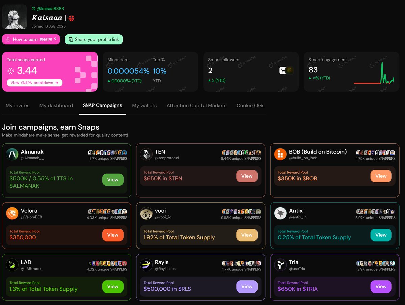Click the TEN snappers avatar row
The image size is (405, 305).
point(242,153)
